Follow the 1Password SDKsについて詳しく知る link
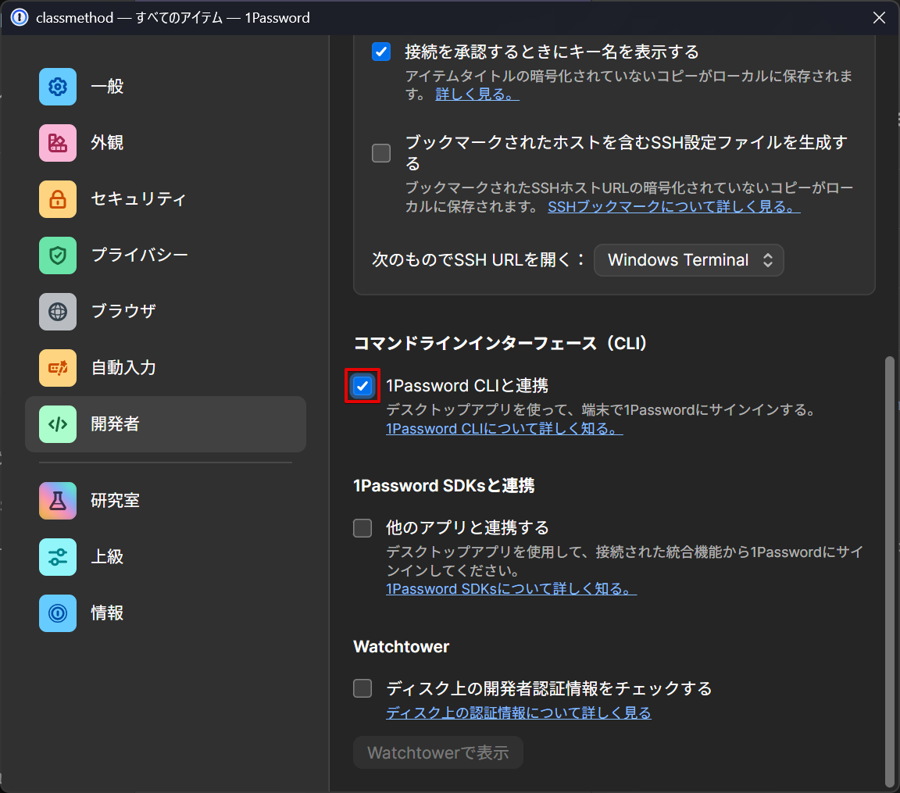The height and width of the screenshot is (793, 900). (x=511, y=589)
